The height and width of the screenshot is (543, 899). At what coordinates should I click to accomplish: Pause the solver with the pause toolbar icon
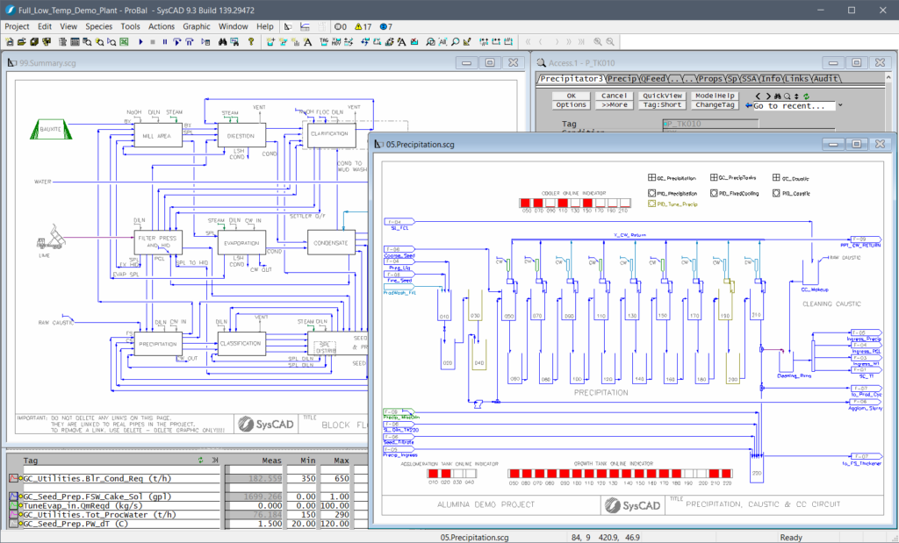click(x=163, y=41)
